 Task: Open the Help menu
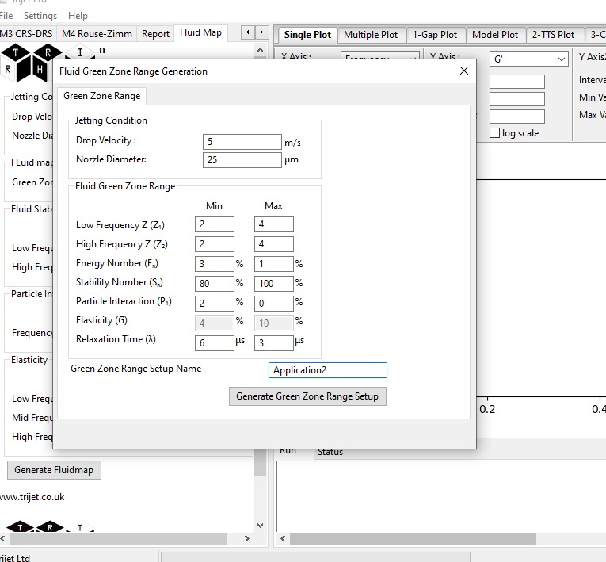(78, 16)
